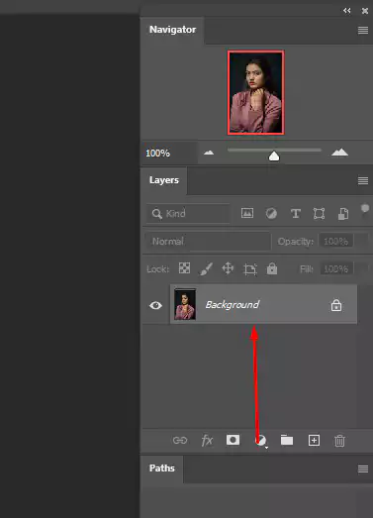Hide the Background layer with eye icon
This screenshot has width=373, height=518.
point(155,305)
